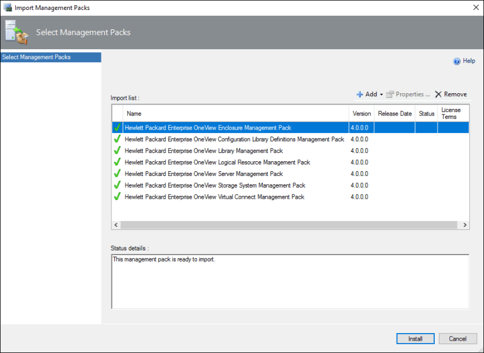This screenshot has width=484, height=353.
Task: Click the blue Help question-mark icon
Action: click(x=456, y=61)
